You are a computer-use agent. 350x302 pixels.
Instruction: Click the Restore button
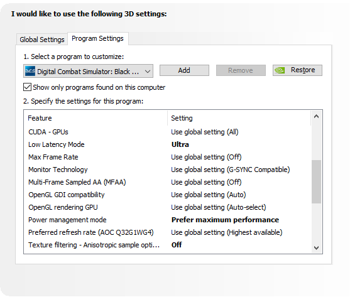[x=297, y=70]
